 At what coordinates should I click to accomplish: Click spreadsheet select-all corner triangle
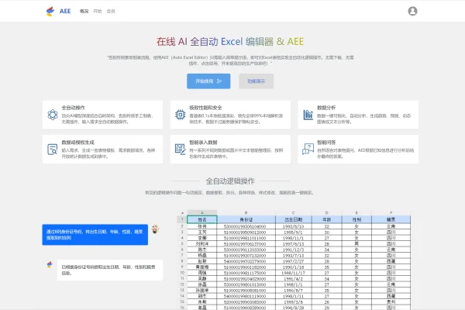tap(182, 212)
